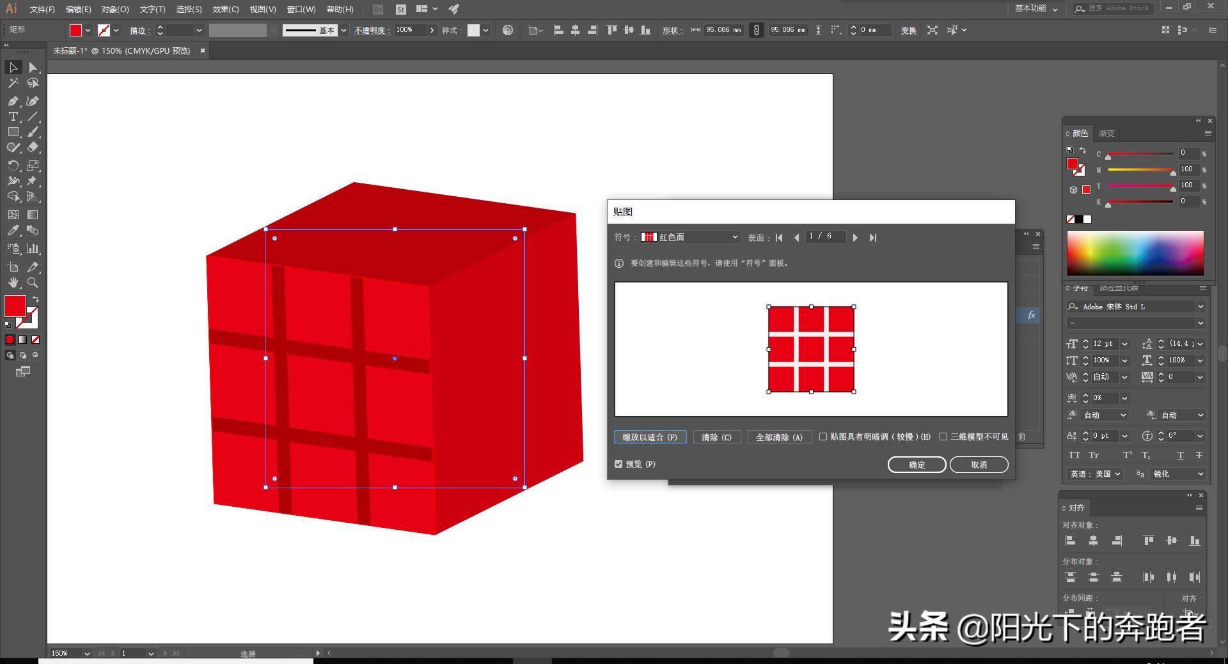Uncheck the 预览 checkbox
1228x664 pixels.
point(618,464)
